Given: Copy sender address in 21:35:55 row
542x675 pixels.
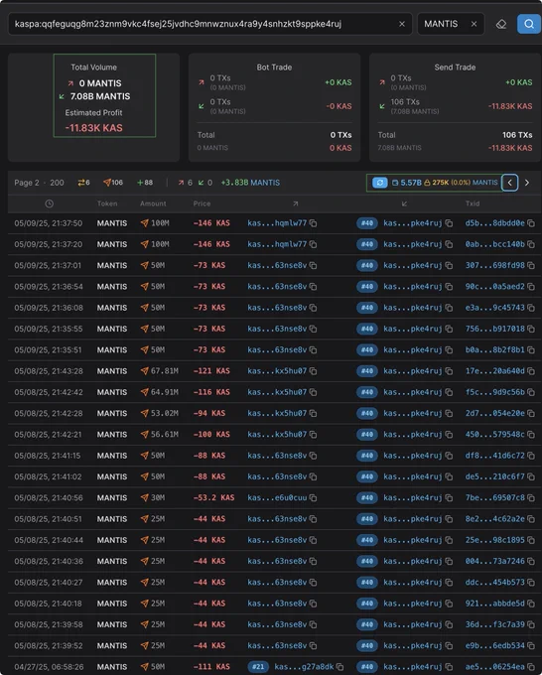Looking at the screenshot, I should click(314, 329).
